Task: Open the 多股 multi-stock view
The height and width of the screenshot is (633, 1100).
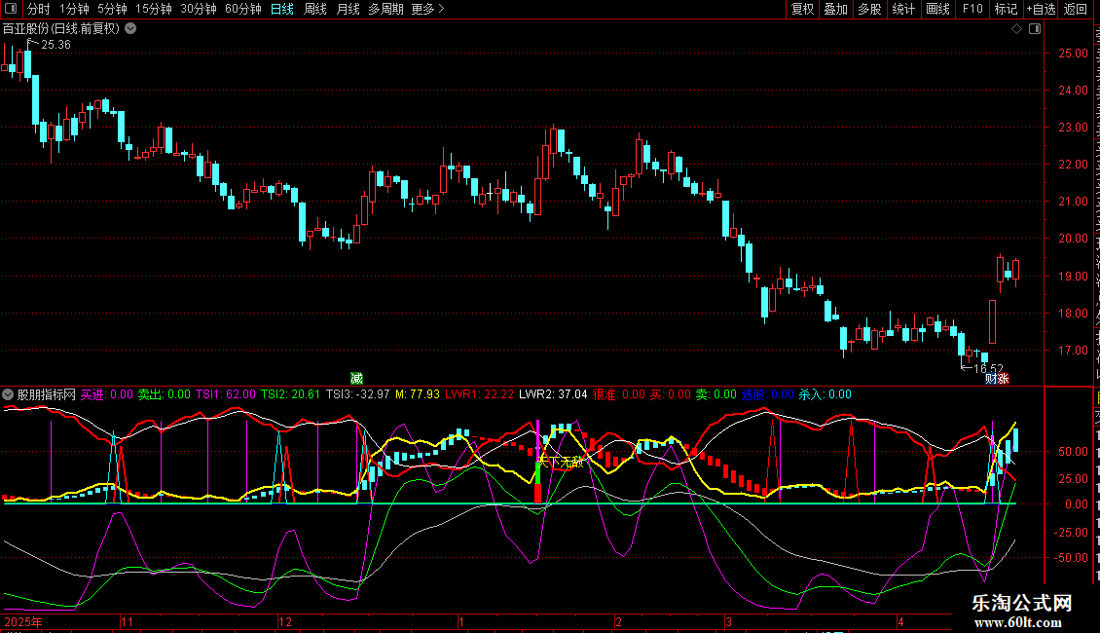Action: coord(870,9)
